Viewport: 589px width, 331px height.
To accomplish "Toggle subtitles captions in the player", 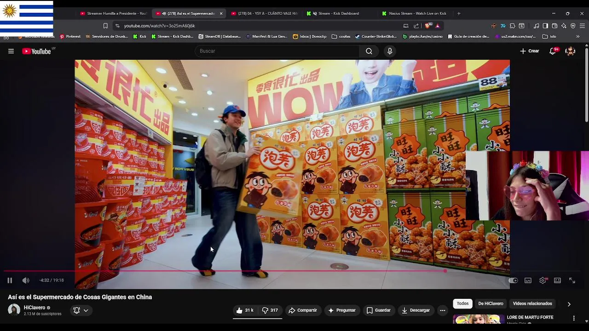I will (x=528, y=280).
